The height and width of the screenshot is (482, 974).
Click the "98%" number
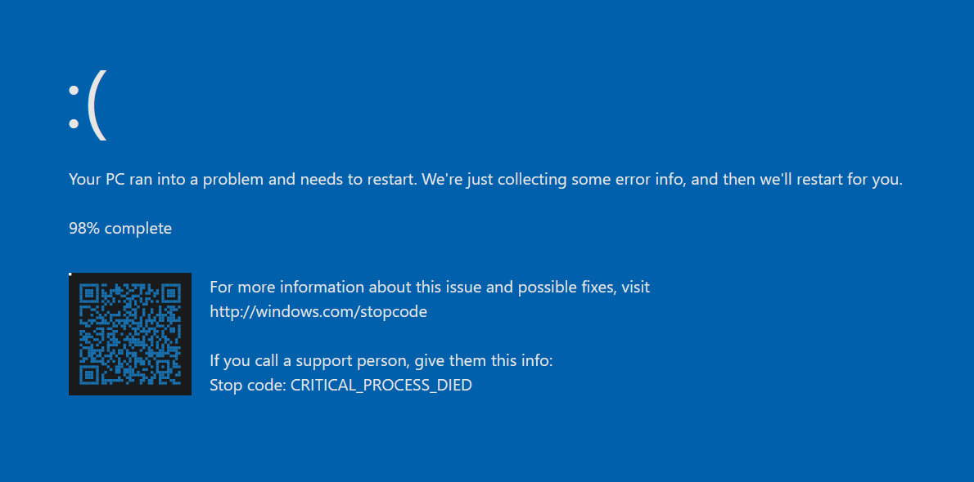[84, 229]
